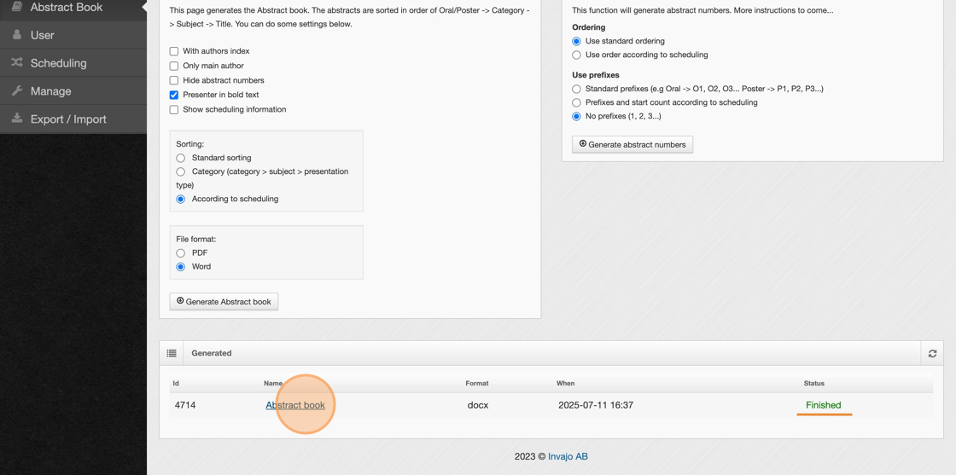Viewport: 956px width, 475px height.
Task: Check Show scheduling information
Action: click(x=174, y=110)
